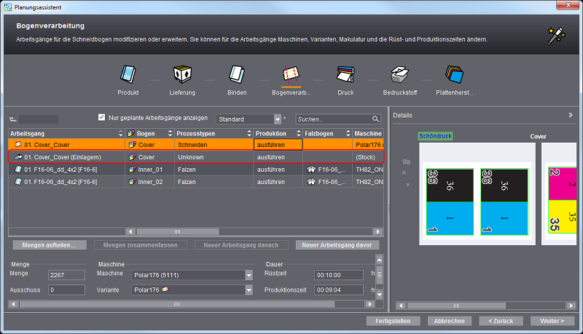
Task: Open the Variante Polar176 dropdown
Action: tap(249, 290)
